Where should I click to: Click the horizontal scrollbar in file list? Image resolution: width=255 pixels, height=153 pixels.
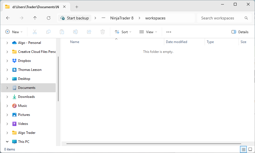154,144
